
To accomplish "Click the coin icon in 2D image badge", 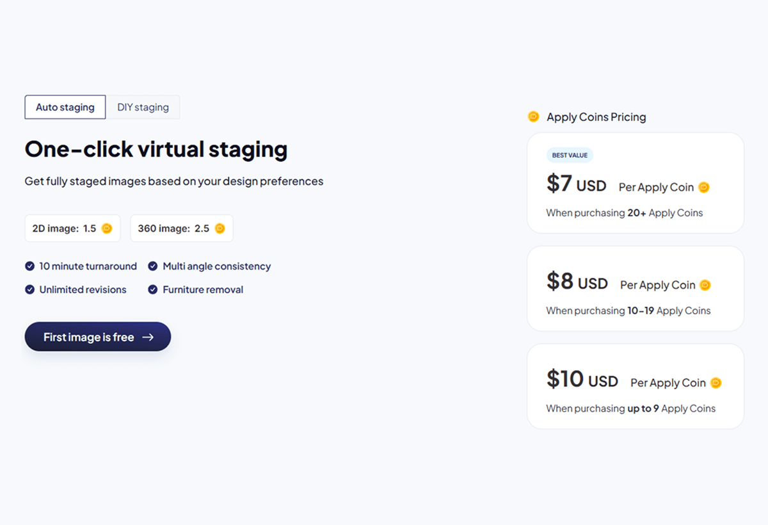I will pyautogui.click(x=107, y=229).
